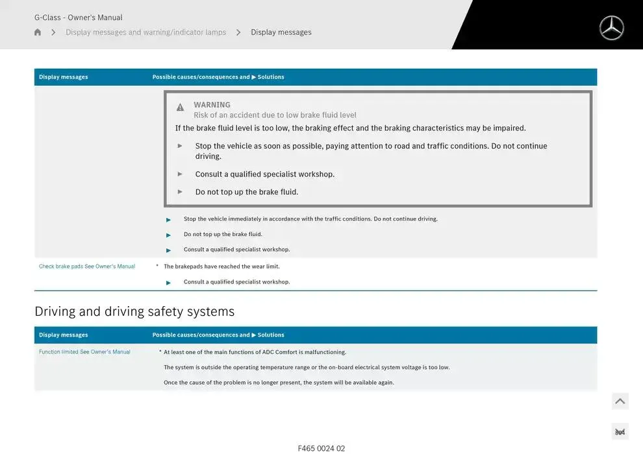The height and width of the screenshot is (454, 643).
Task: Click 'G-Class - Owner's Manual' title
Action: (x=78, y=18)
